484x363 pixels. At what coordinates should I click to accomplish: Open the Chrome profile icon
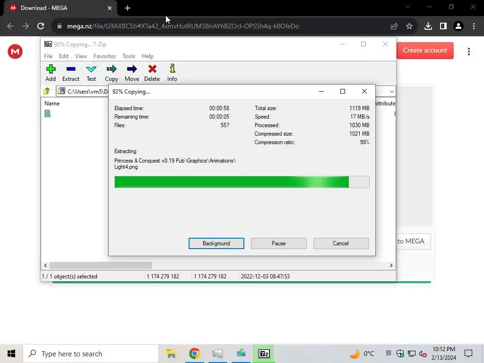(458, 26)
